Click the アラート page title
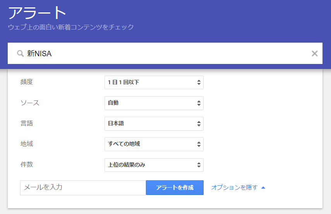 [37, 13]
